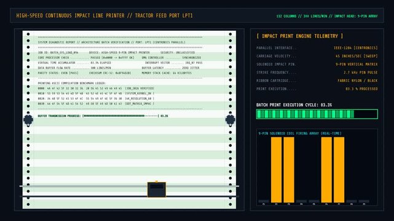394x221 pixels.
Task: Click the left tractor feed sprocket gear
Action: (x=28, y=120)
